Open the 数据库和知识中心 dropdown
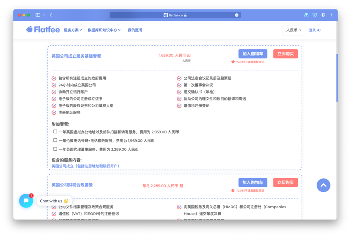Image resolution: width=351 pixels, height=237 pixels. [104, 30]
